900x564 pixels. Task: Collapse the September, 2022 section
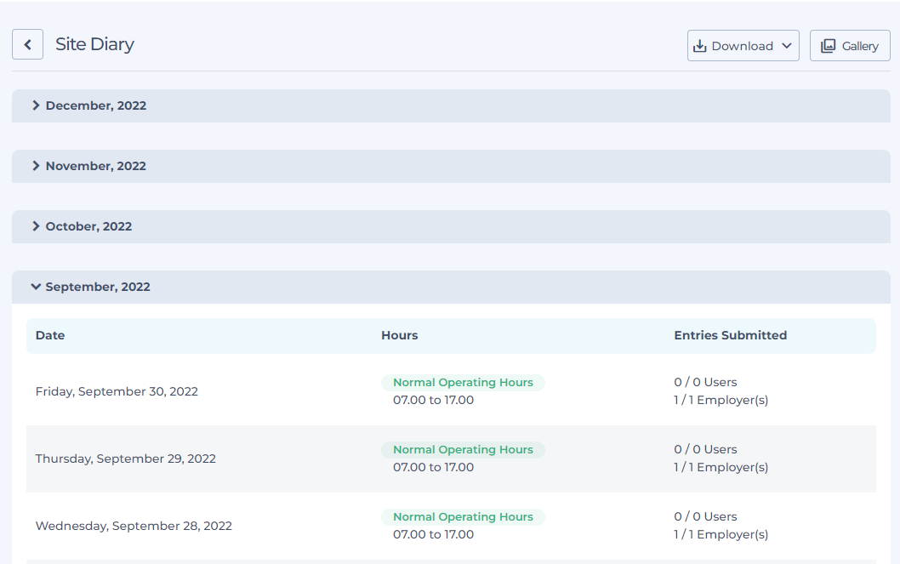coord(98,287)
